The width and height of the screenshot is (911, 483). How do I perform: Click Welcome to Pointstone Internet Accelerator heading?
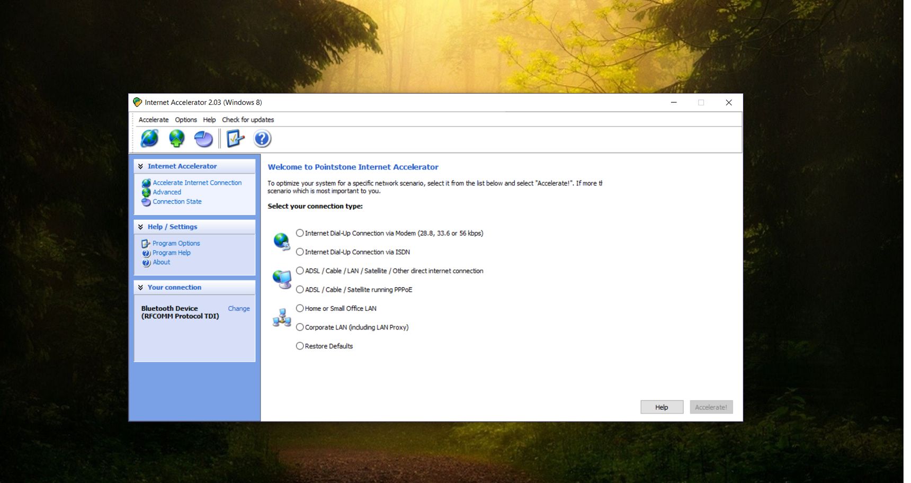(x=353, y=167)
